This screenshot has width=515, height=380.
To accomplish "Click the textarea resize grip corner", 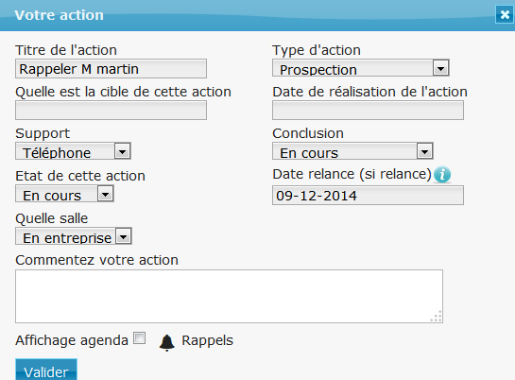I will 437,317.
